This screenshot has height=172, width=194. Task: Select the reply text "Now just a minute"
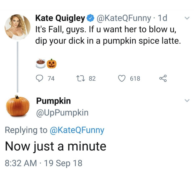(56, 146)
